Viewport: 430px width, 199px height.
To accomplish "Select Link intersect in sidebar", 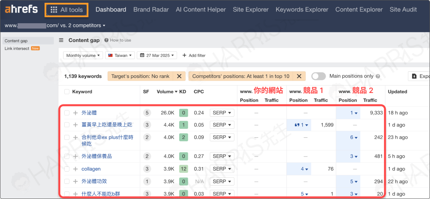I will click(17, 49).
